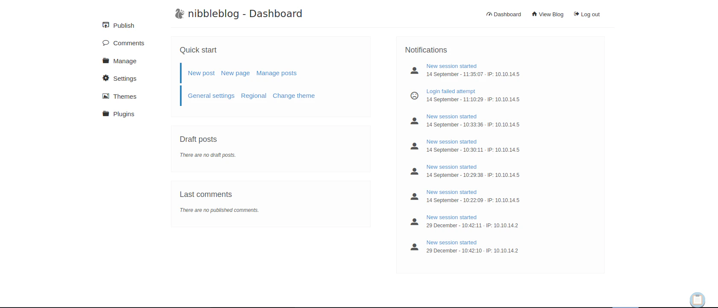Open the 'Login failed attempt' notification
Screen dimensions: 718x308
pos(450,91)
